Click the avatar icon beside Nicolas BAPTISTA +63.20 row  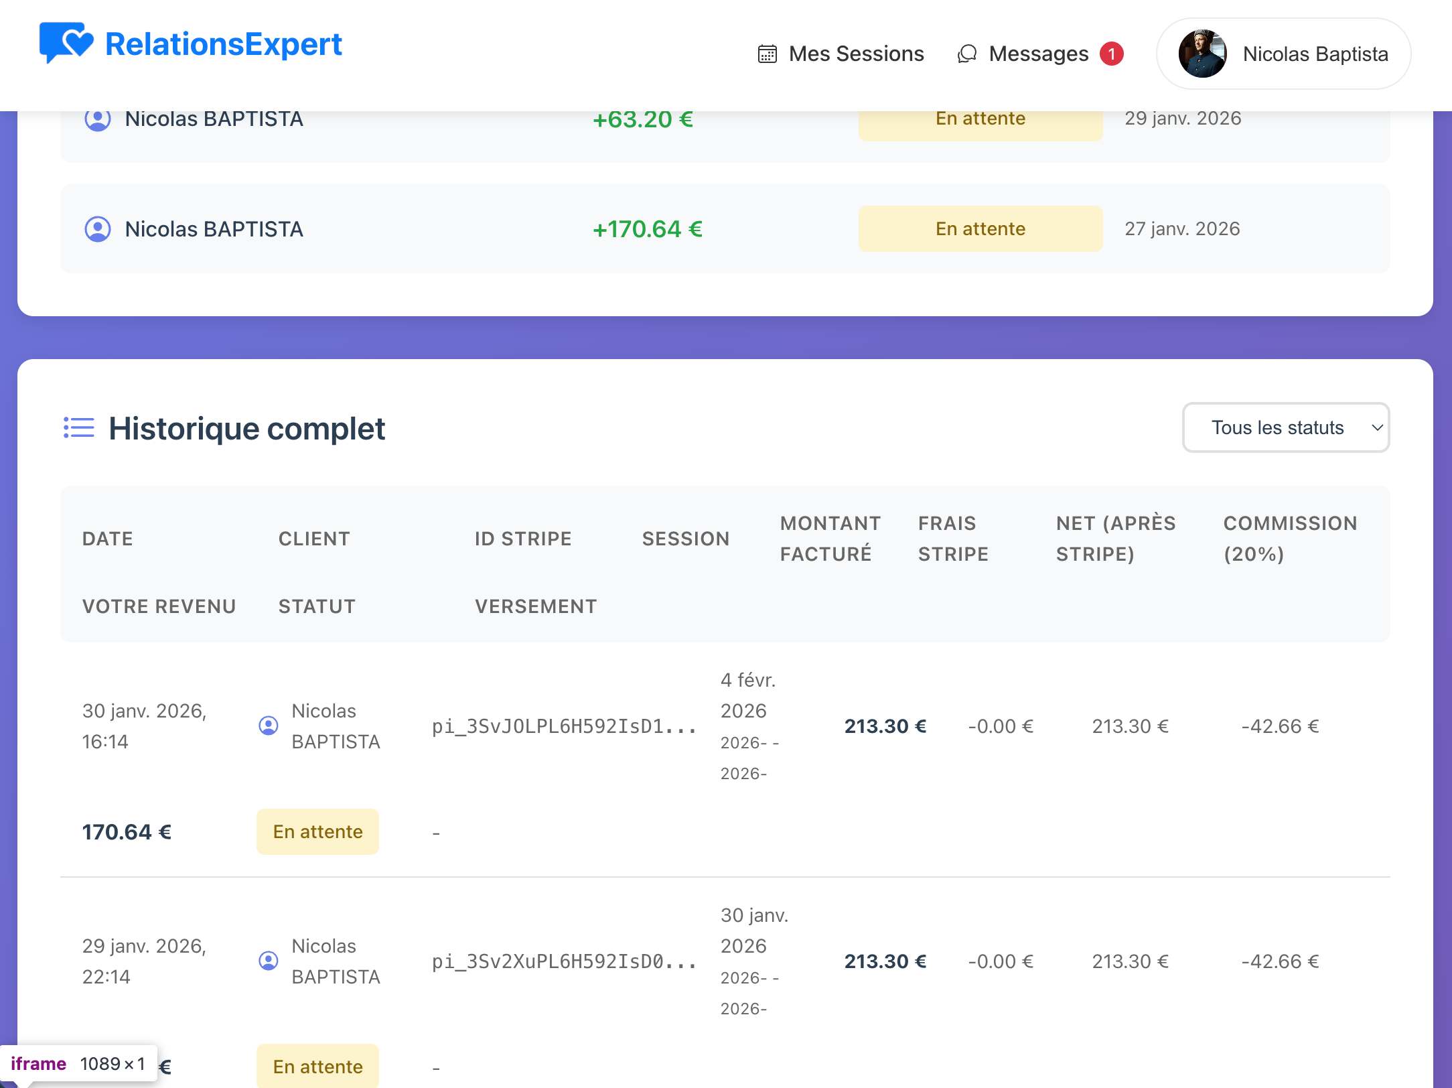click(x=98, y=119)
